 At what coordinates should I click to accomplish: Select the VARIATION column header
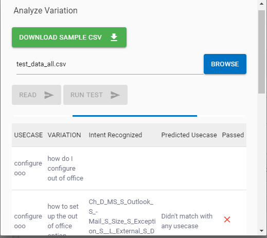[x=64, y=135]
